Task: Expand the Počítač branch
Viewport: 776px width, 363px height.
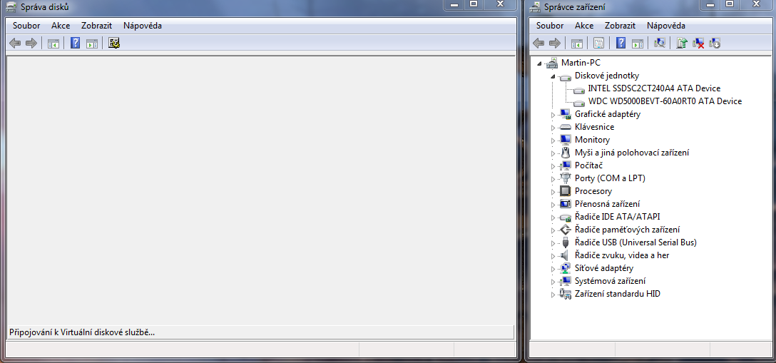Action: 553,166
